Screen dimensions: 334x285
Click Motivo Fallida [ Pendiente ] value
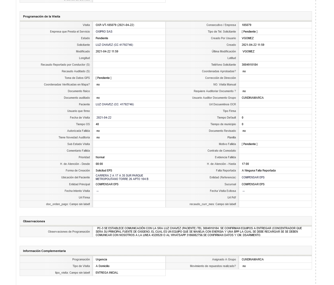coord(249,144)
